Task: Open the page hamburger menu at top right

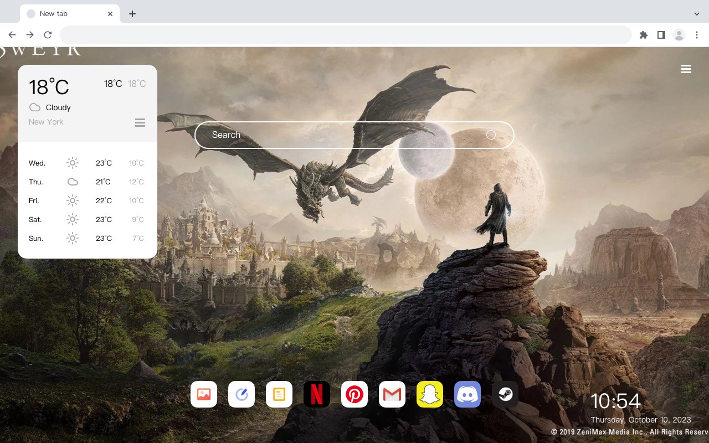Action: [686, 69]
